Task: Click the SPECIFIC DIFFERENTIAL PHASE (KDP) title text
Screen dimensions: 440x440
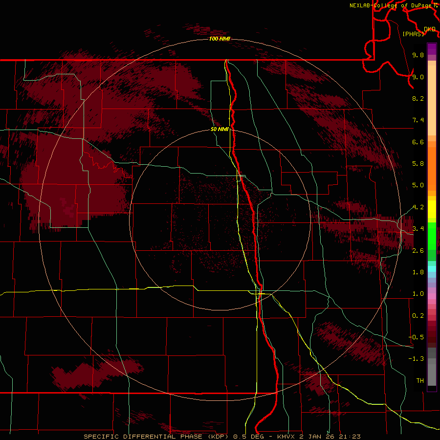Action: coord(157,437)
